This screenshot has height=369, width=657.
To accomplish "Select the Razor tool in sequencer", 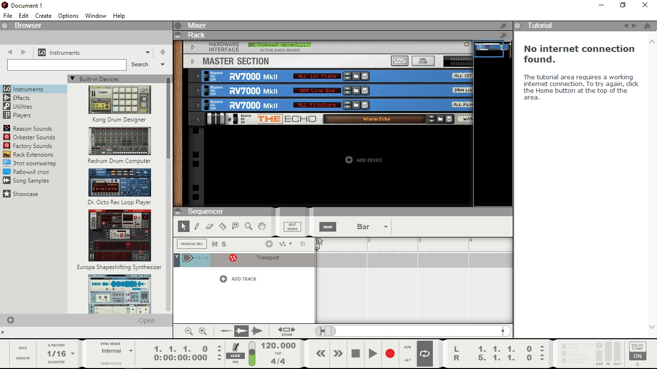I will [x=222, y=226].
